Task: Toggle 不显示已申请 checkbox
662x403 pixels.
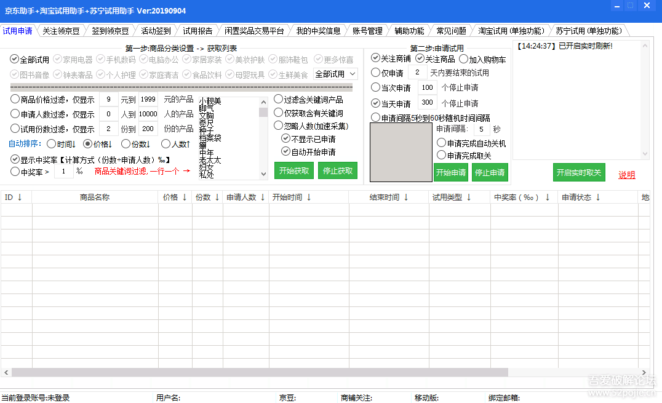Action: [x=309, y=139]
